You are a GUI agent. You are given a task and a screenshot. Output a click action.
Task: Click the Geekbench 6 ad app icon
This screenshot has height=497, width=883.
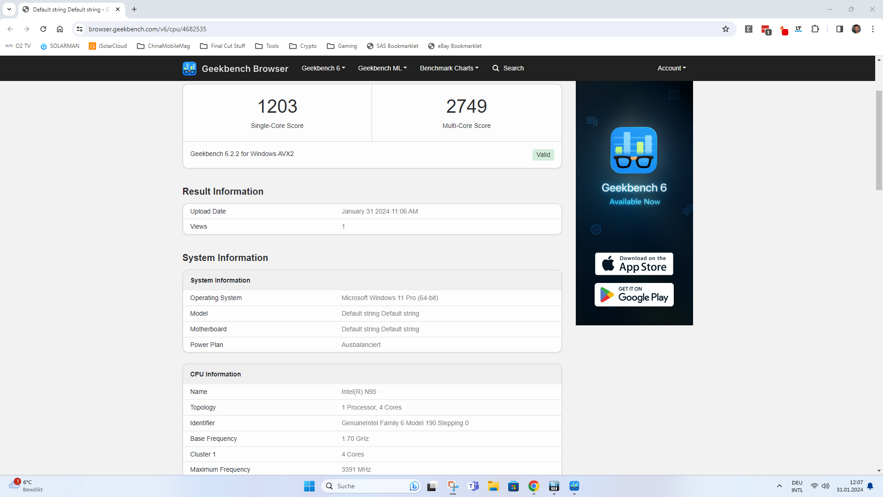click(x=634, y=150)
